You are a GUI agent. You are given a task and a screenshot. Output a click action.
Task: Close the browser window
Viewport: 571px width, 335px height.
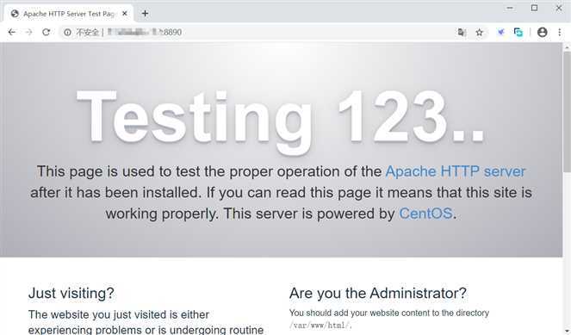point(559,8)
